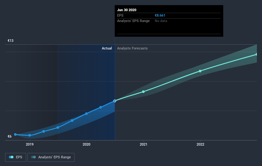Screen dimensions: 262x166
Task: Click the No data tooltip value
Action: pyautogui.click(x=161, y=21)
